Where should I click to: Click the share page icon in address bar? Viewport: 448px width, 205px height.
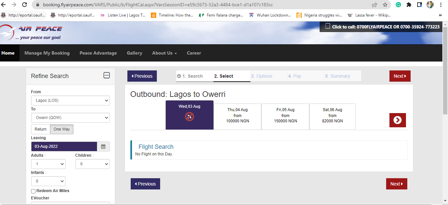coord(375,5)
